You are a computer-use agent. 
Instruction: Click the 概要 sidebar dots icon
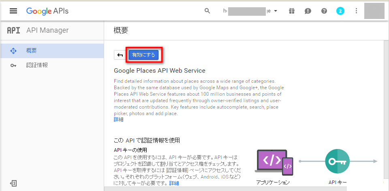pyautogui.click(x=13, y=51)
